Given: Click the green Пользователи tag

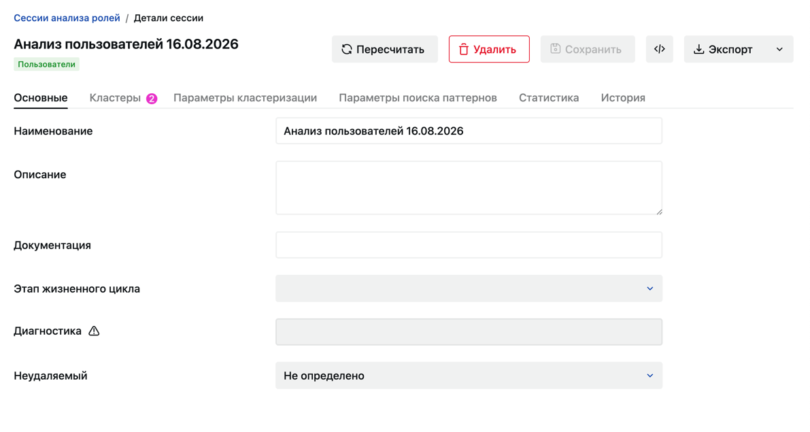Looking at the screenshot, I should pyautogui.click(x=46, y=65).
